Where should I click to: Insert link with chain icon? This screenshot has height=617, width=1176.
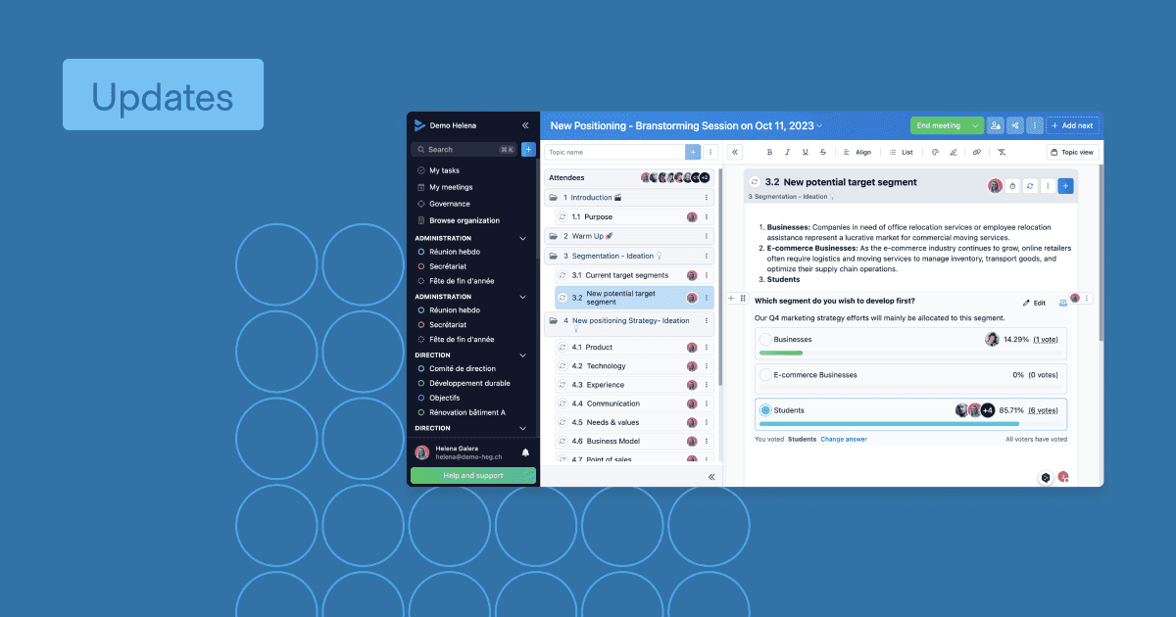point(976,152)
